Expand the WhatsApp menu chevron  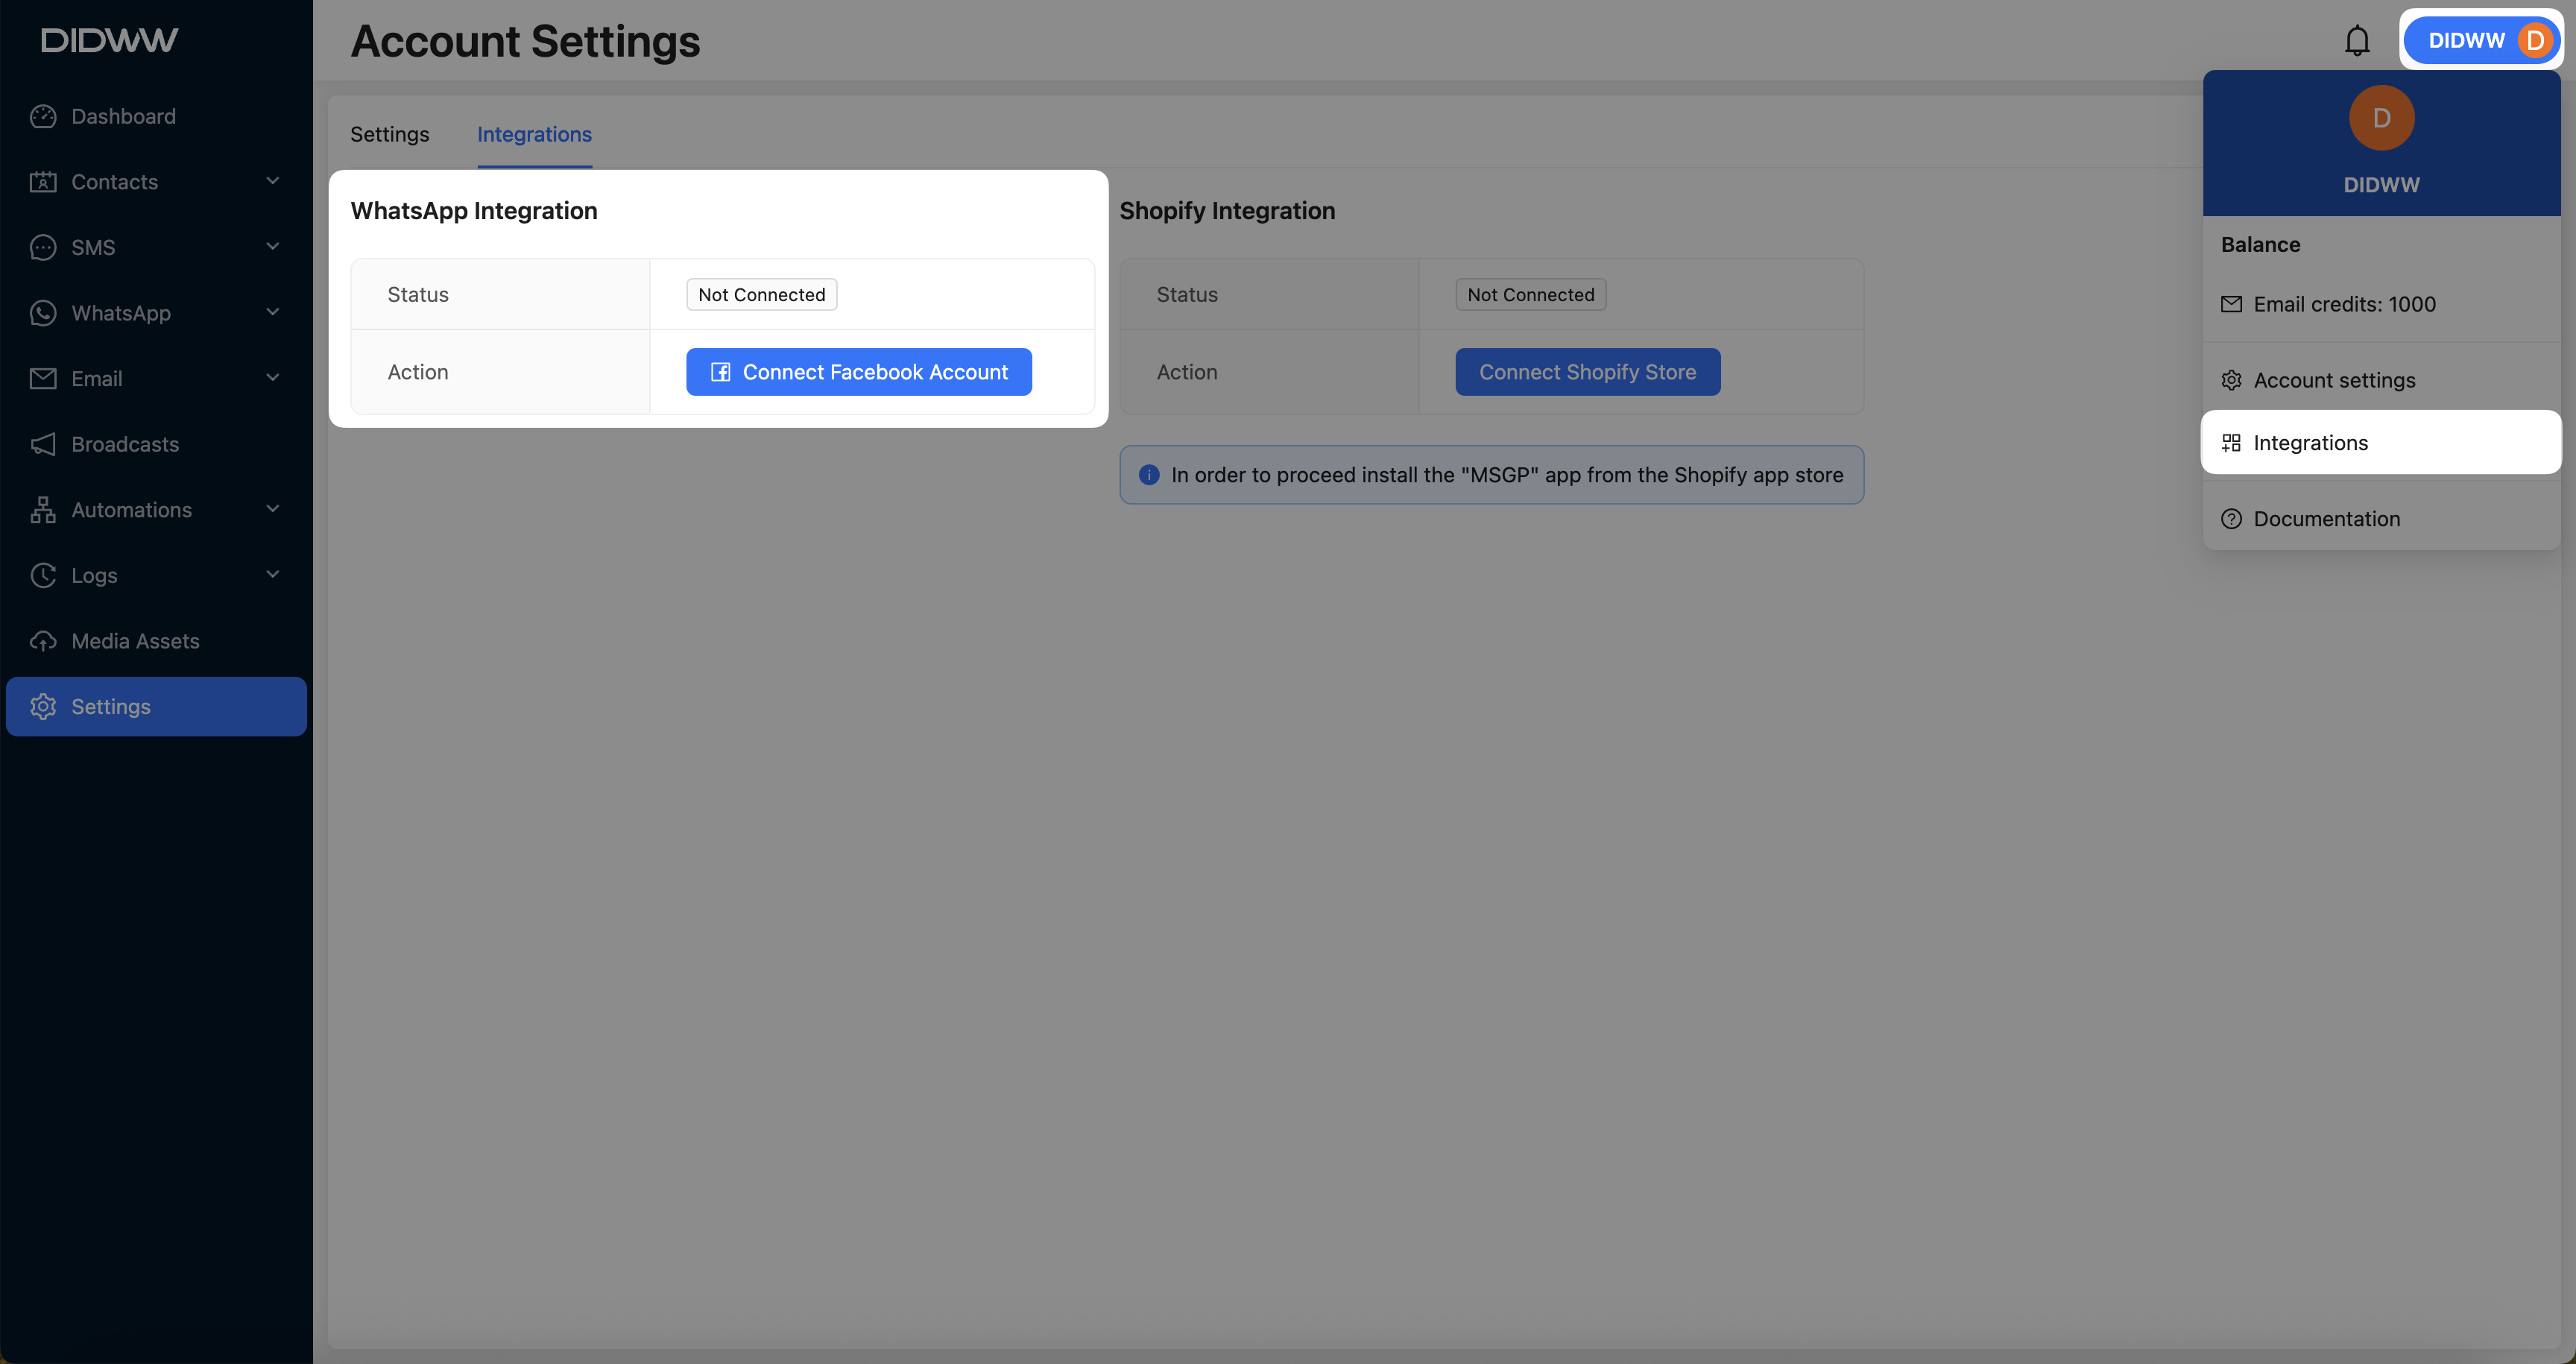[272, 312]
